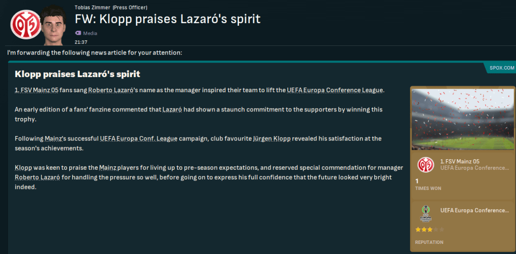Image resolution: width=516 pixels, height=254 pixels.
Task: Click "Klopp" link starting the final paragraph
Action: [23, 167]
